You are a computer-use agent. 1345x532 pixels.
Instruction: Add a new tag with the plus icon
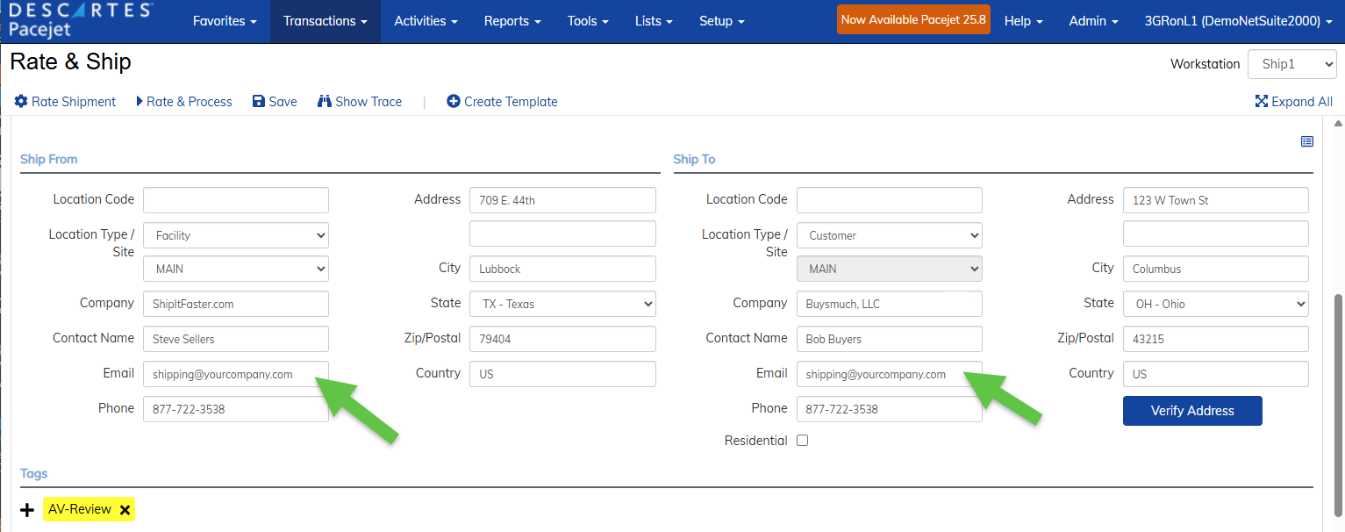(26, 509)
